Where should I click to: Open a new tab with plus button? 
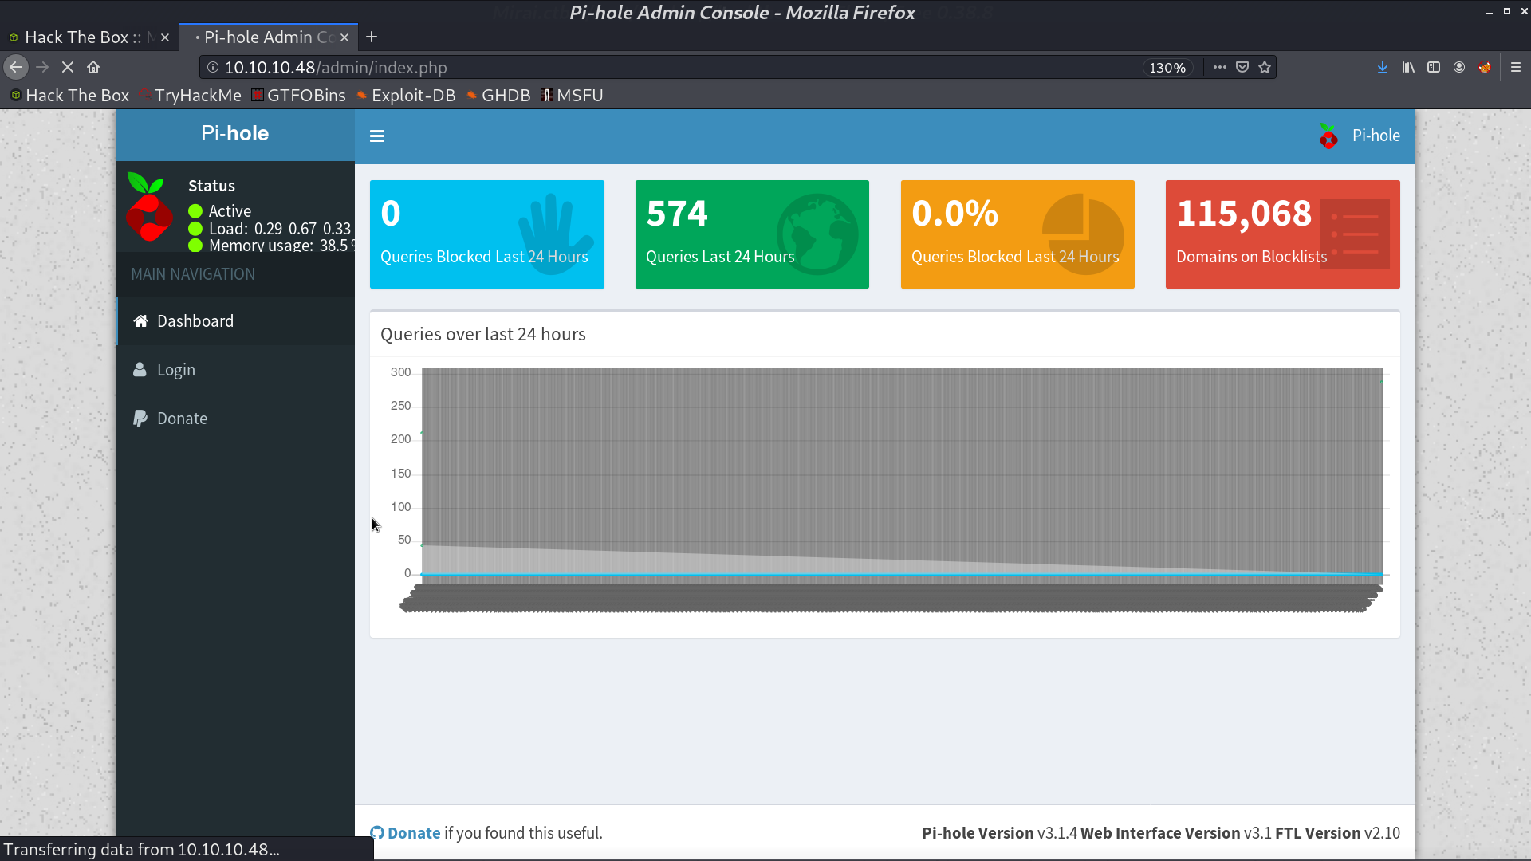pyautogui.click(x=372, y=37)
